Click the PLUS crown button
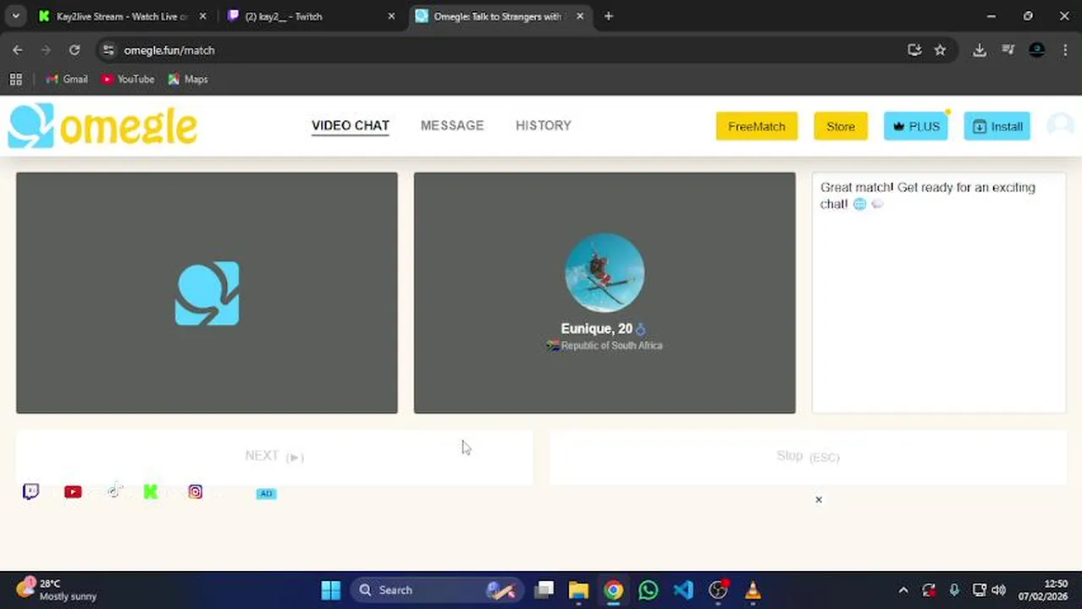This screenshot has width=1082, height=609. point(916,126)
